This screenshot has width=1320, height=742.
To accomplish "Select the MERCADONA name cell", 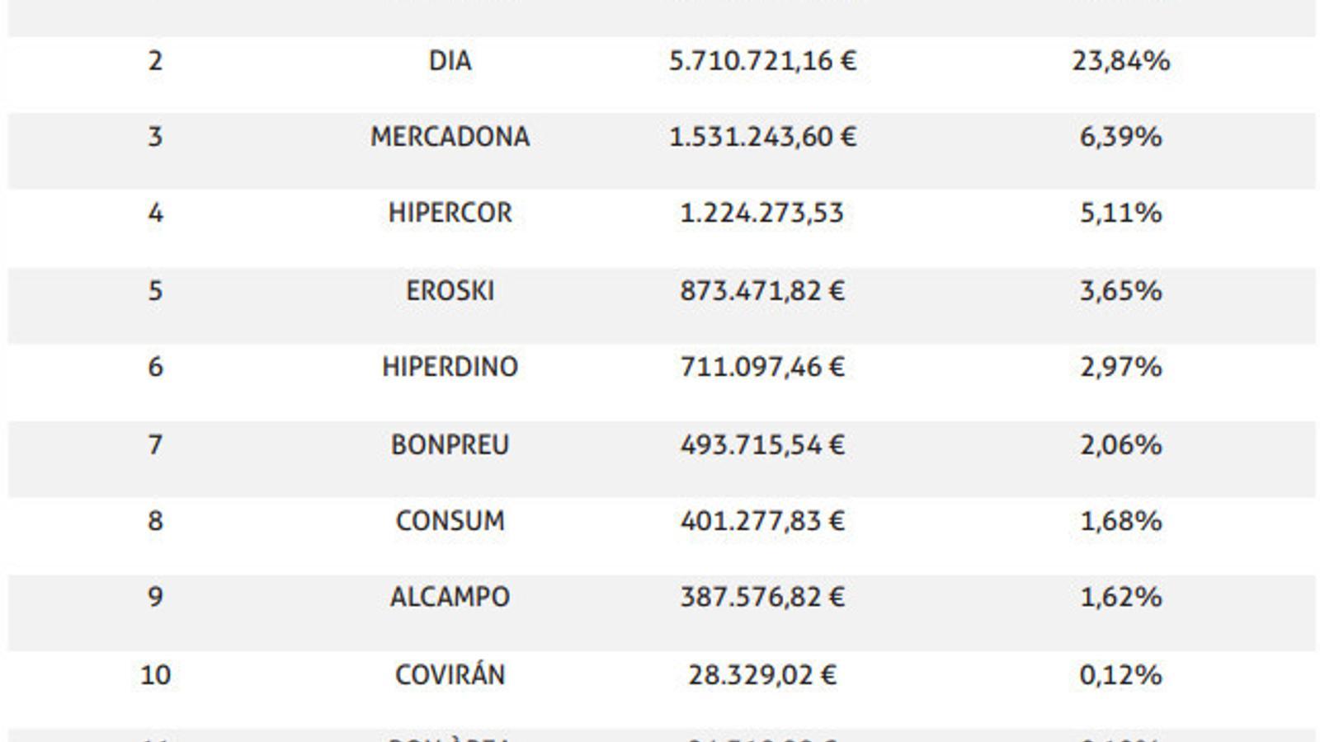I will (x=450, y=137).
